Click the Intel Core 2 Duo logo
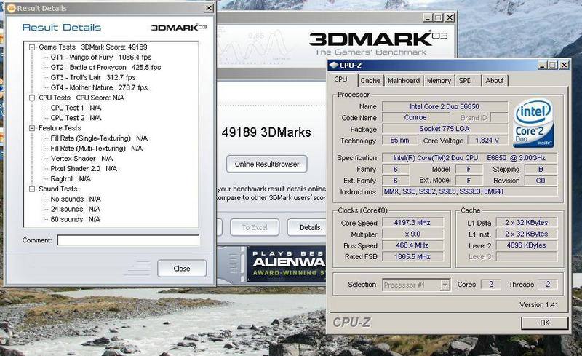582x356 pixels. (x=533, y=122)
